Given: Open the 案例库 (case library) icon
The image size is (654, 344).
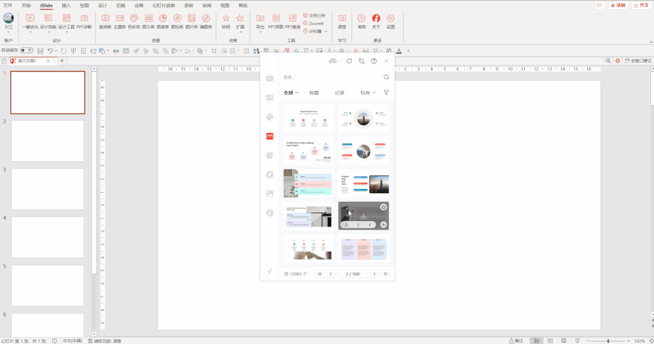Looking at the screenshot, I should (x=105, y=21).
